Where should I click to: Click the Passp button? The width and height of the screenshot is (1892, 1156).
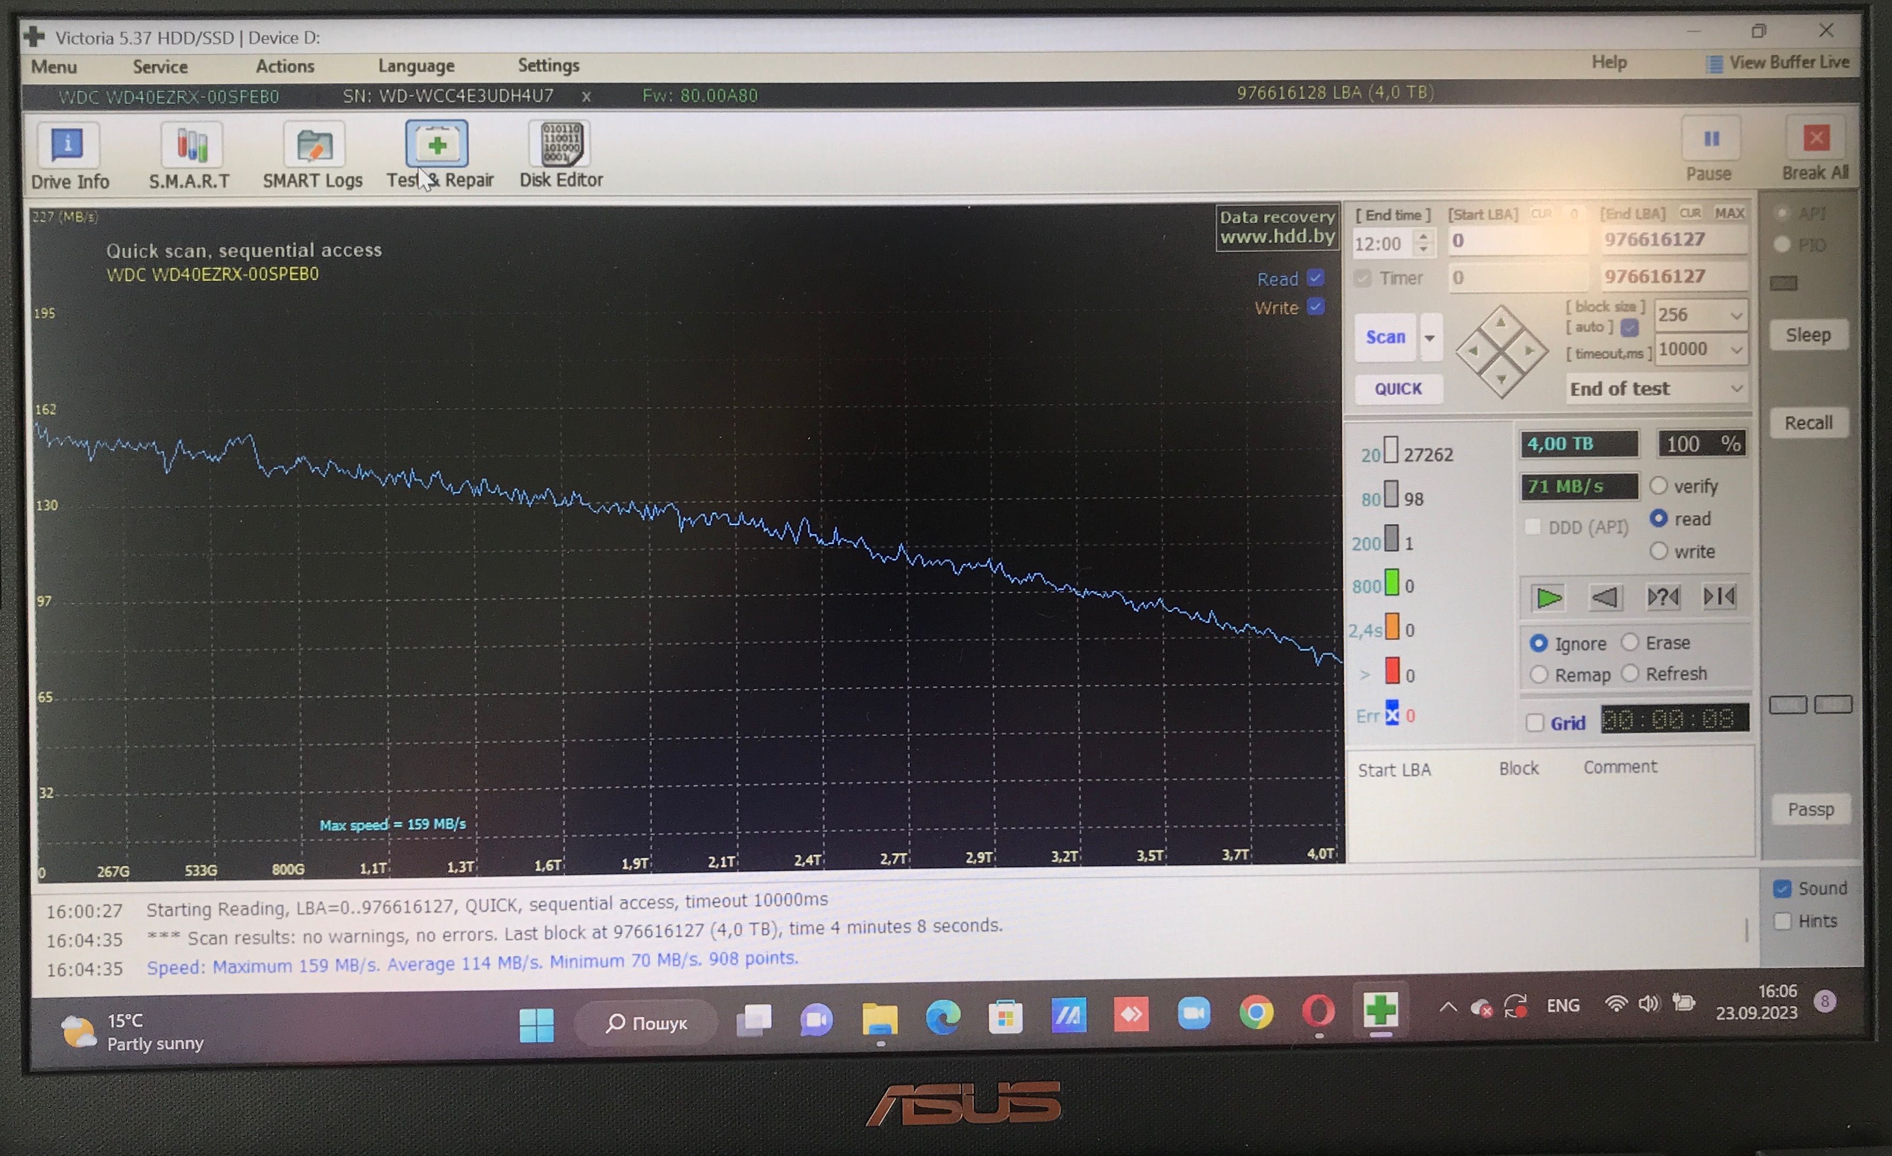tap(1810, 810)
